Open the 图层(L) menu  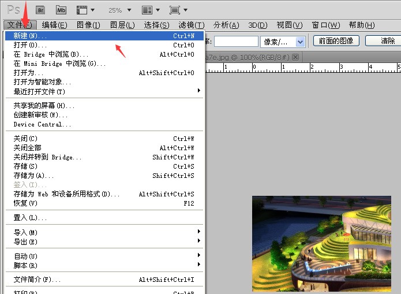click(x=122, y=25)
